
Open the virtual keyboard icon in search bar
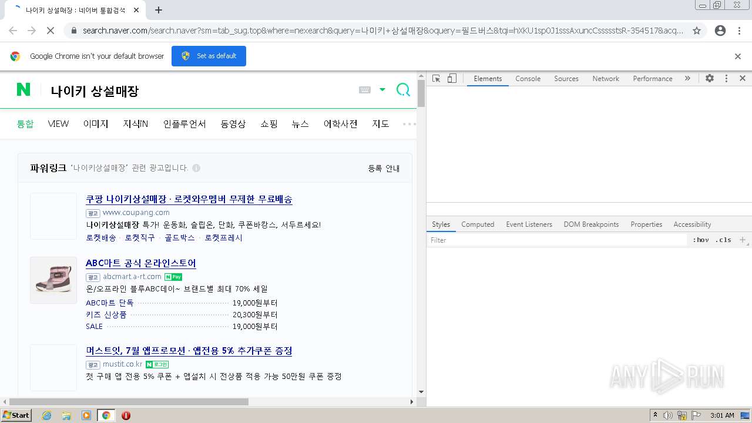(x=365, y=90)
